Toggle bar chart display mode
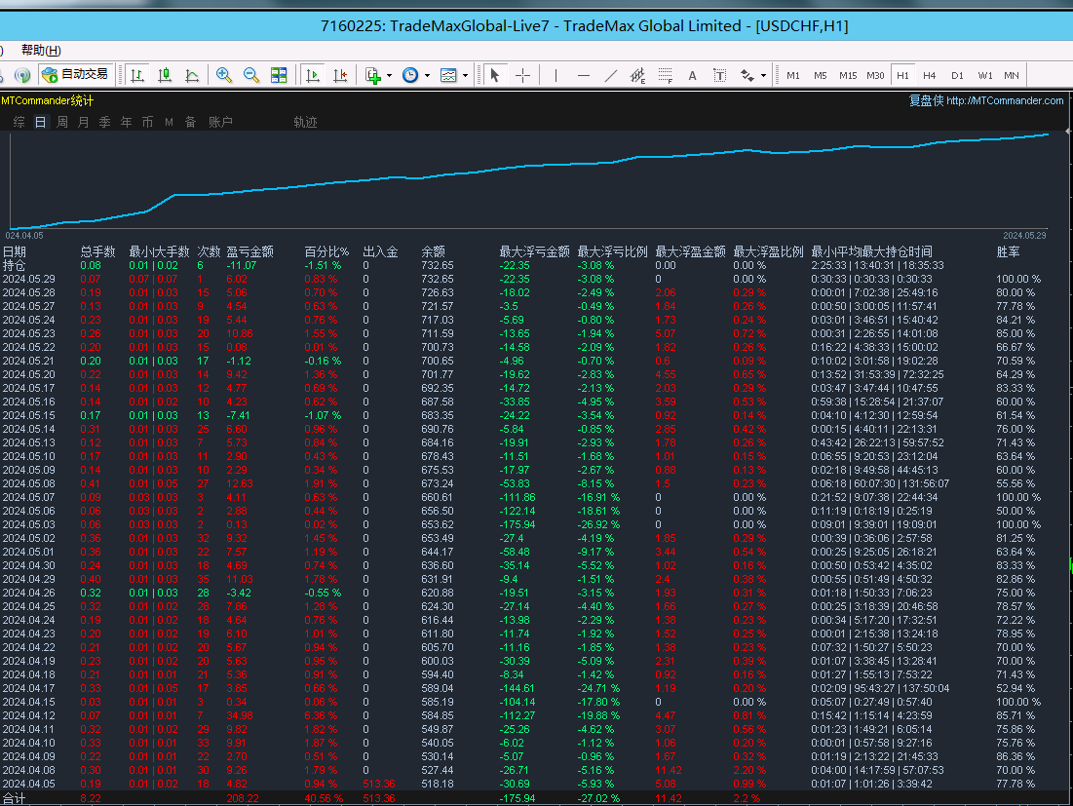The height and width of the screenshot is (806, 1073). (x=137, y=75)
